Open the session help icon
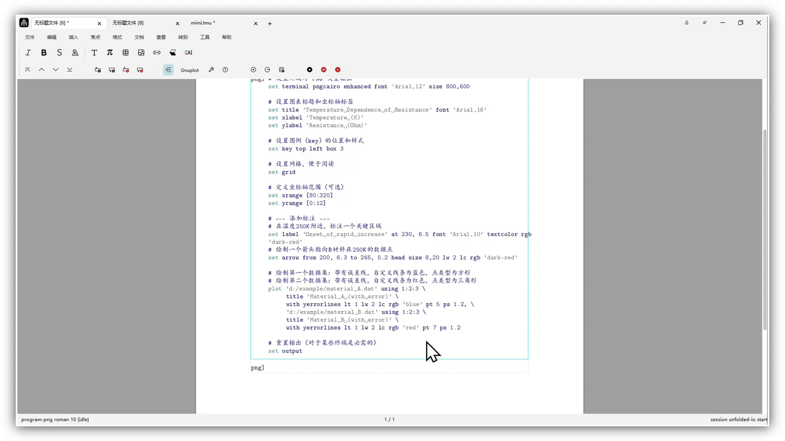 (x=225, y=70)
